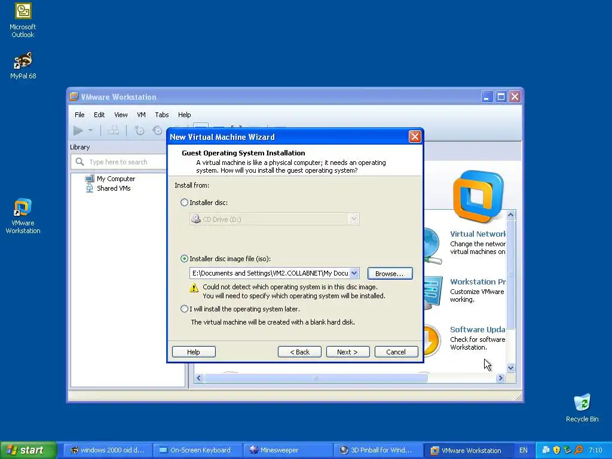The width and height of the screenshot is (612, 459).
Task: Select My Computer in the library tree
Action: [116, 179]
